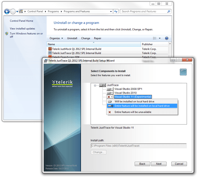The width and height of the screenshot is (197, 177).
Task: Click the Cancel button in setup wizard
Action: pos(179,164)
